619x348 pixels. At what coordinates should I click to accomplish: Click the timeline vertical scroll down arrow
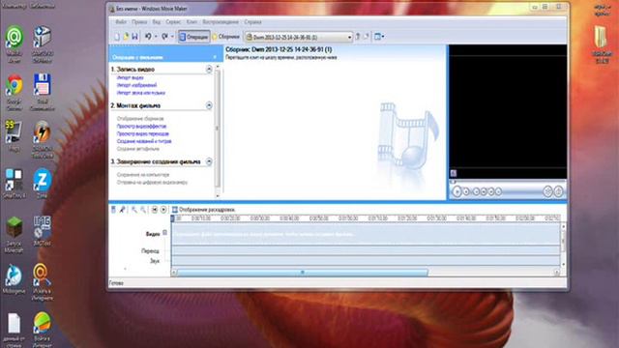[x=563, y=264]
